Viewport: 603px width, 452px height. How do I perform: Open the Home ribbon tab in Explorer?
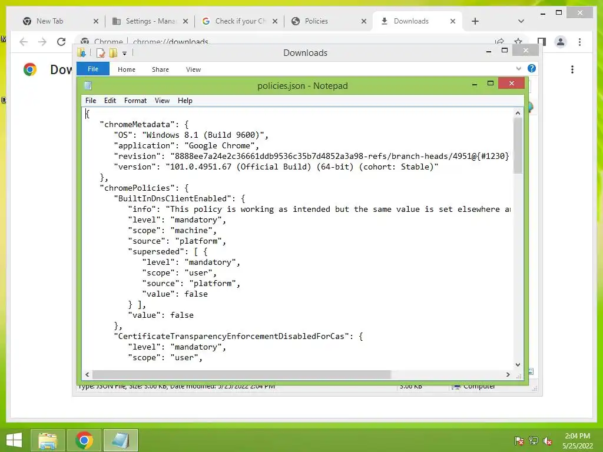click(x=127, y=69)
